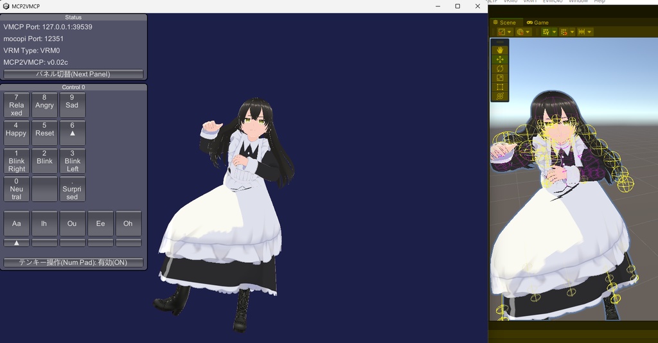Toggle テンキー操作(Num Pad) 有効(ON) button

click(73, 263)
